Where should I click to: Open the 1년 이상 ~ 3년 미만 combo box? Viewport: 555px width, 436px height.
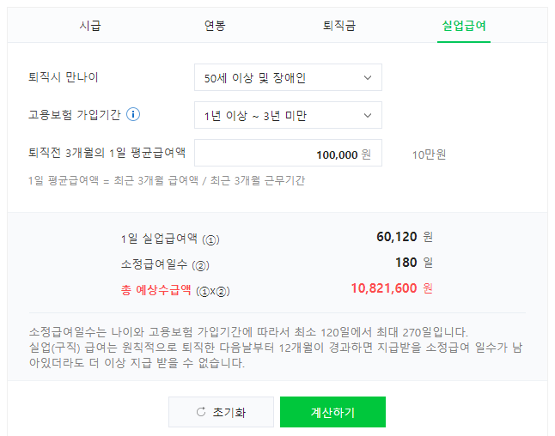(x=288, y=115)
